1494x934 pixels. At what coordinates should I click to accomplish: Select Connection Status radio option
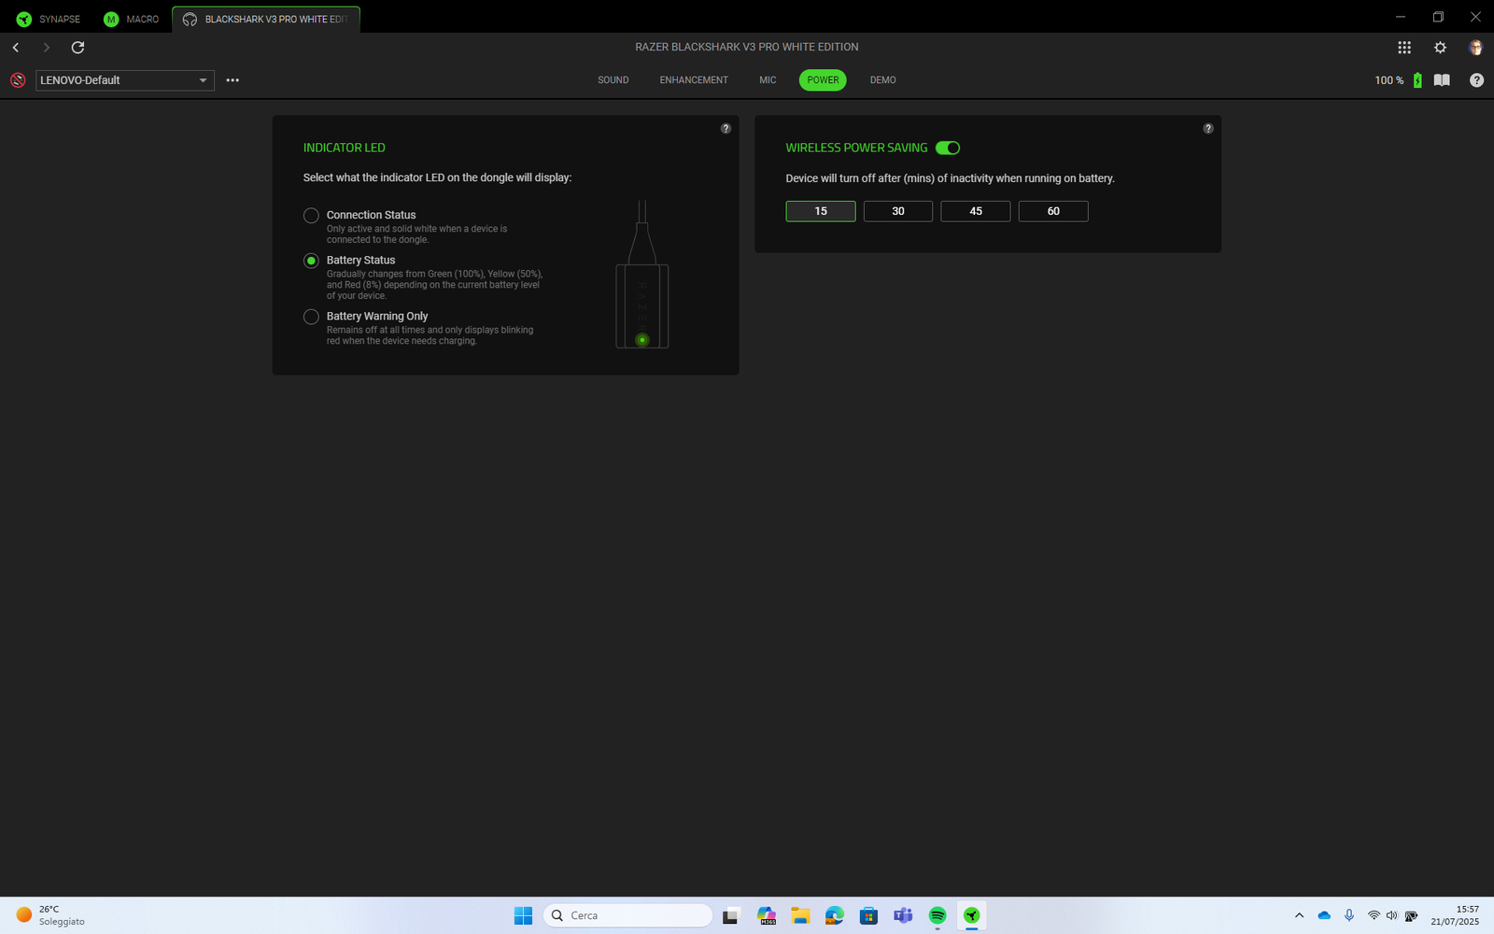(312, 216)
